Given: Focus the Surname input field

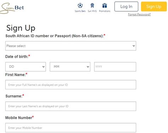Looking at the screenshot, I should pyautogui.click(x=71, y=106).
